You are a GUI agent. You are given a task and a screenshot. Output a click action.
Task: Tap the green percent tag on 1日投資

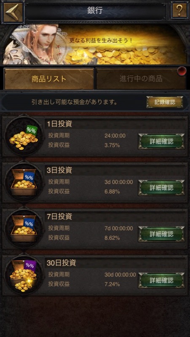(32, 130)
